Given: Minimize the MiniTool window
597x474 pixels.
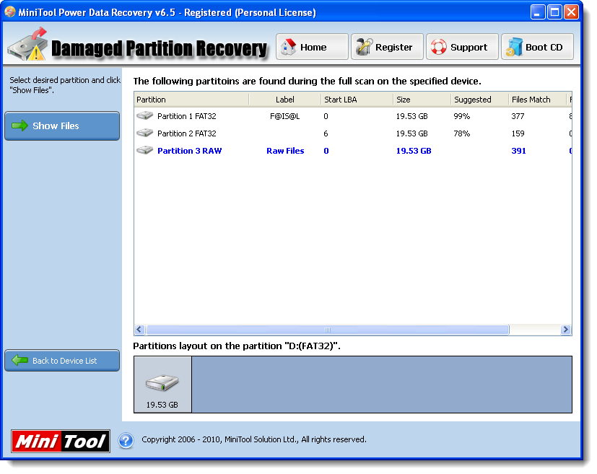Looking at the screenshot, I should [x=537, y=12].
